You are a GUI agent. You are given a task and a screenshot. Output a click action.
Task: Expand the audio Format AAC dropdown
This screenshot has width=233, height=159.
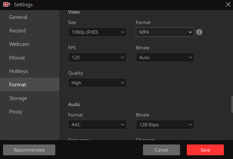pos(97,125)
